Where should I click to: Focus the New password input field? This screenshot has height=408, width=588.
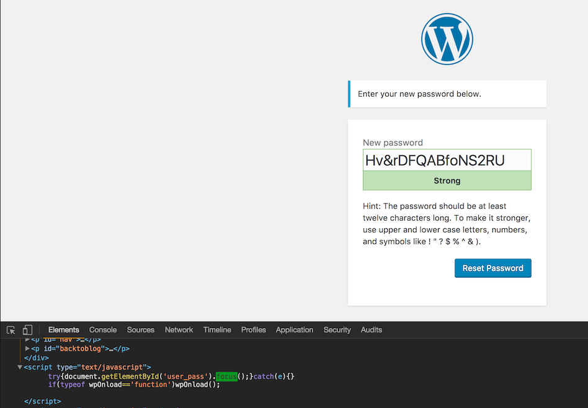coord(447,160)
